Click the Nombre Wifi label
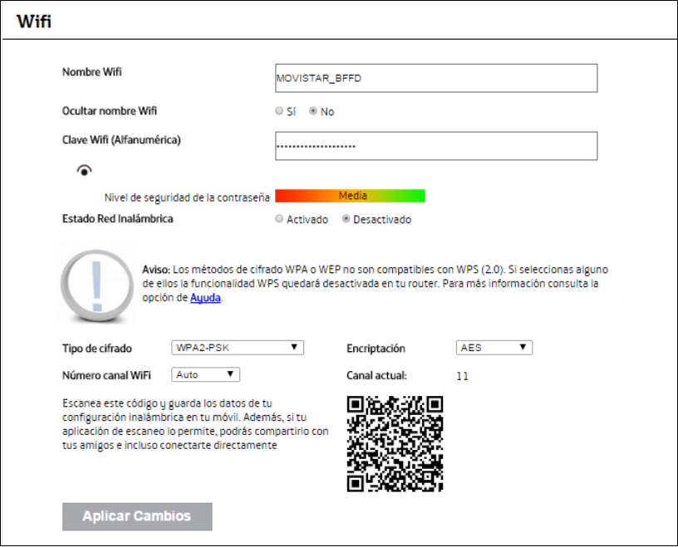This screenshot has height=547, width=678. pyautogui.click(x=91, y=71)
